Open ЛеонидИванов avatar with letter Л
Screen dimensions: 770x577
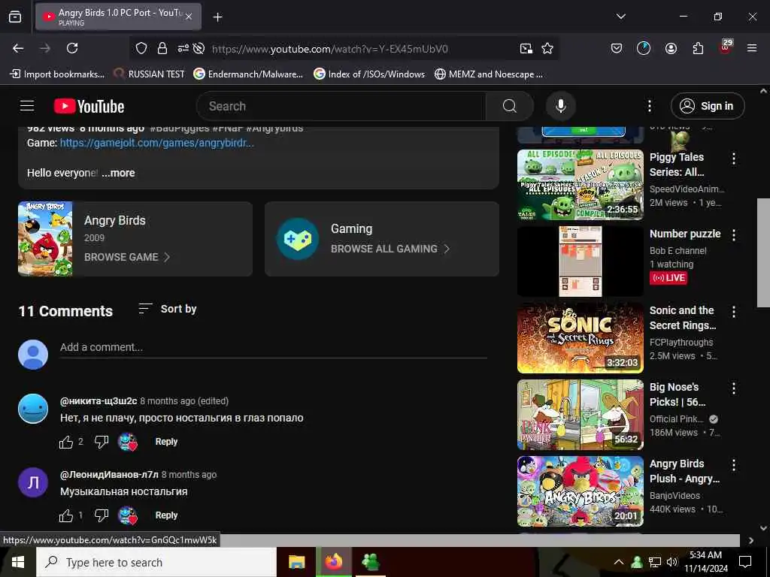pyautogui.click(x=33, y=482)
